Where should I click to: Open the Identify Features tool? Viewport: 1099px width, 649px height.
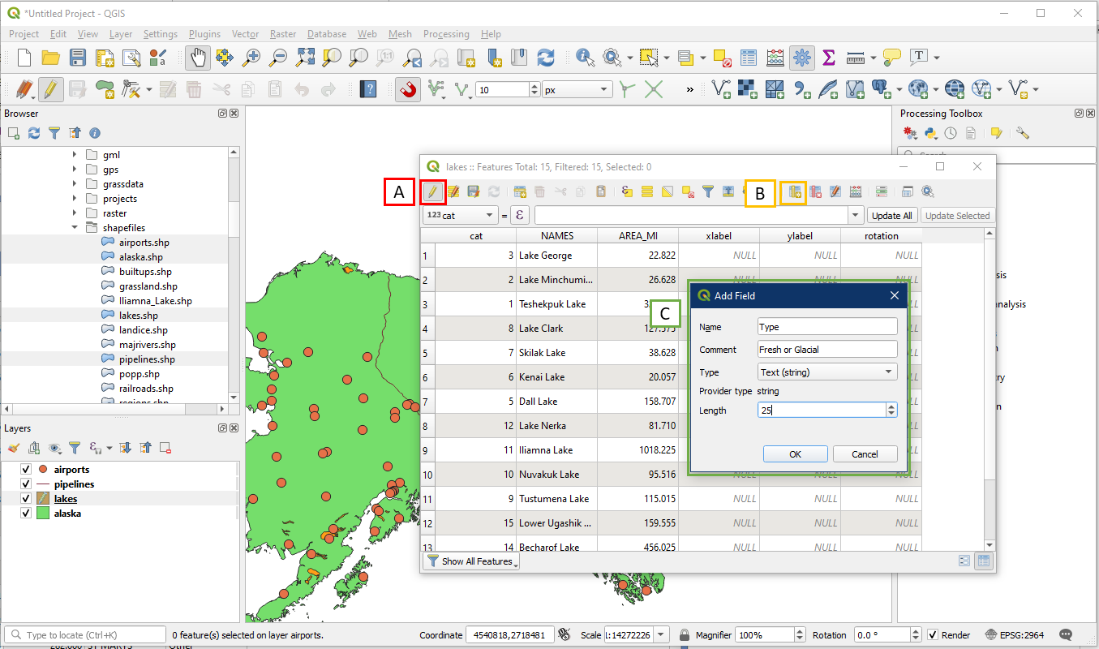(585, 58)
